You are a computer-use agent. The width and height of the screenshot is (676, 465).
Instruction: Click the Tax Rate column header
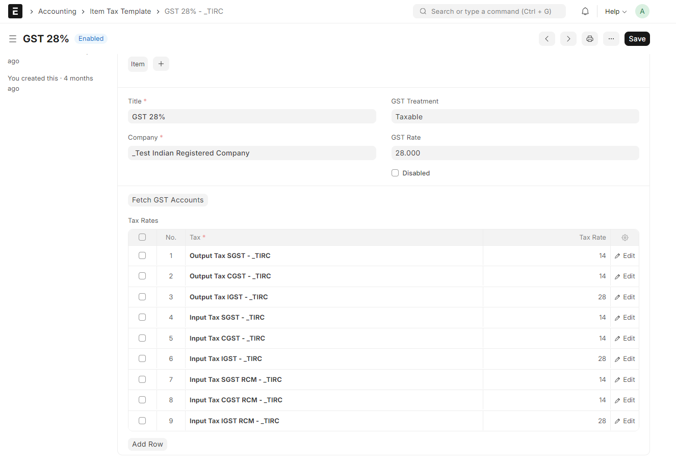[547, 238]
